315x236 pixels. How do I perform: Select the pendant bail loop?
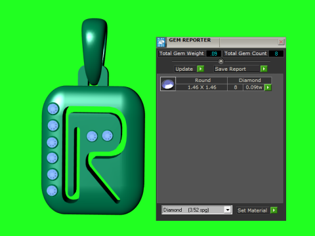[94, 51]
